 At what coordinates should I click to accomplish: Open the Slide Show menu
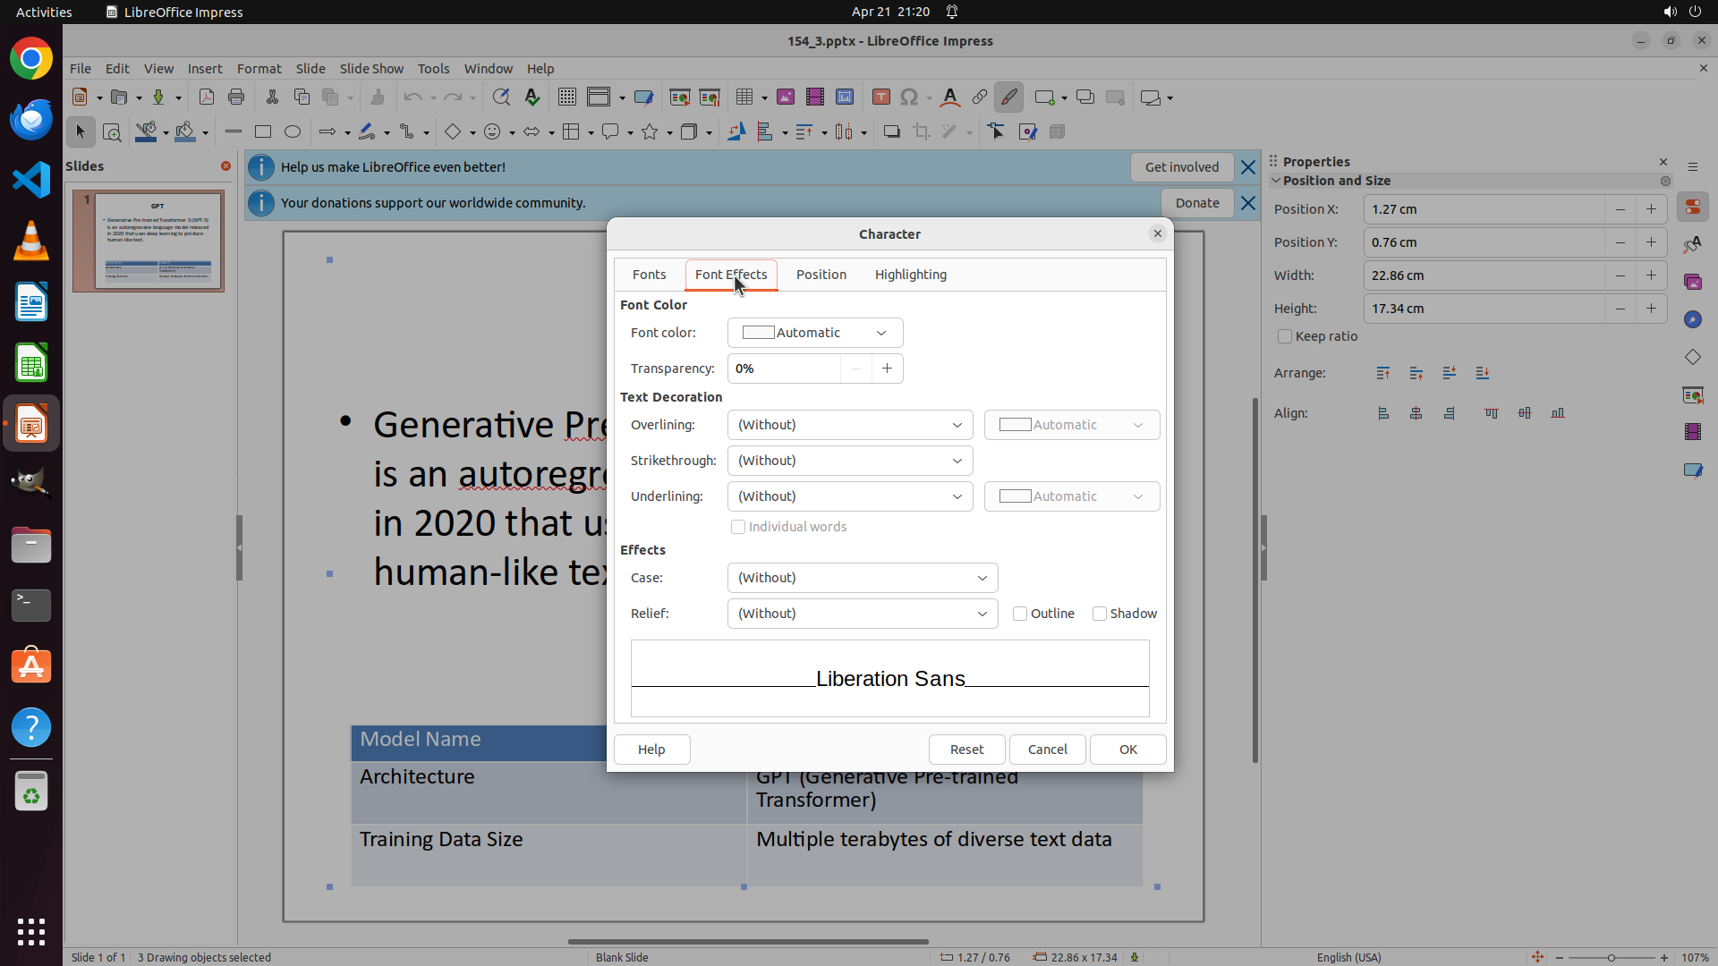[x=371, y=69]
